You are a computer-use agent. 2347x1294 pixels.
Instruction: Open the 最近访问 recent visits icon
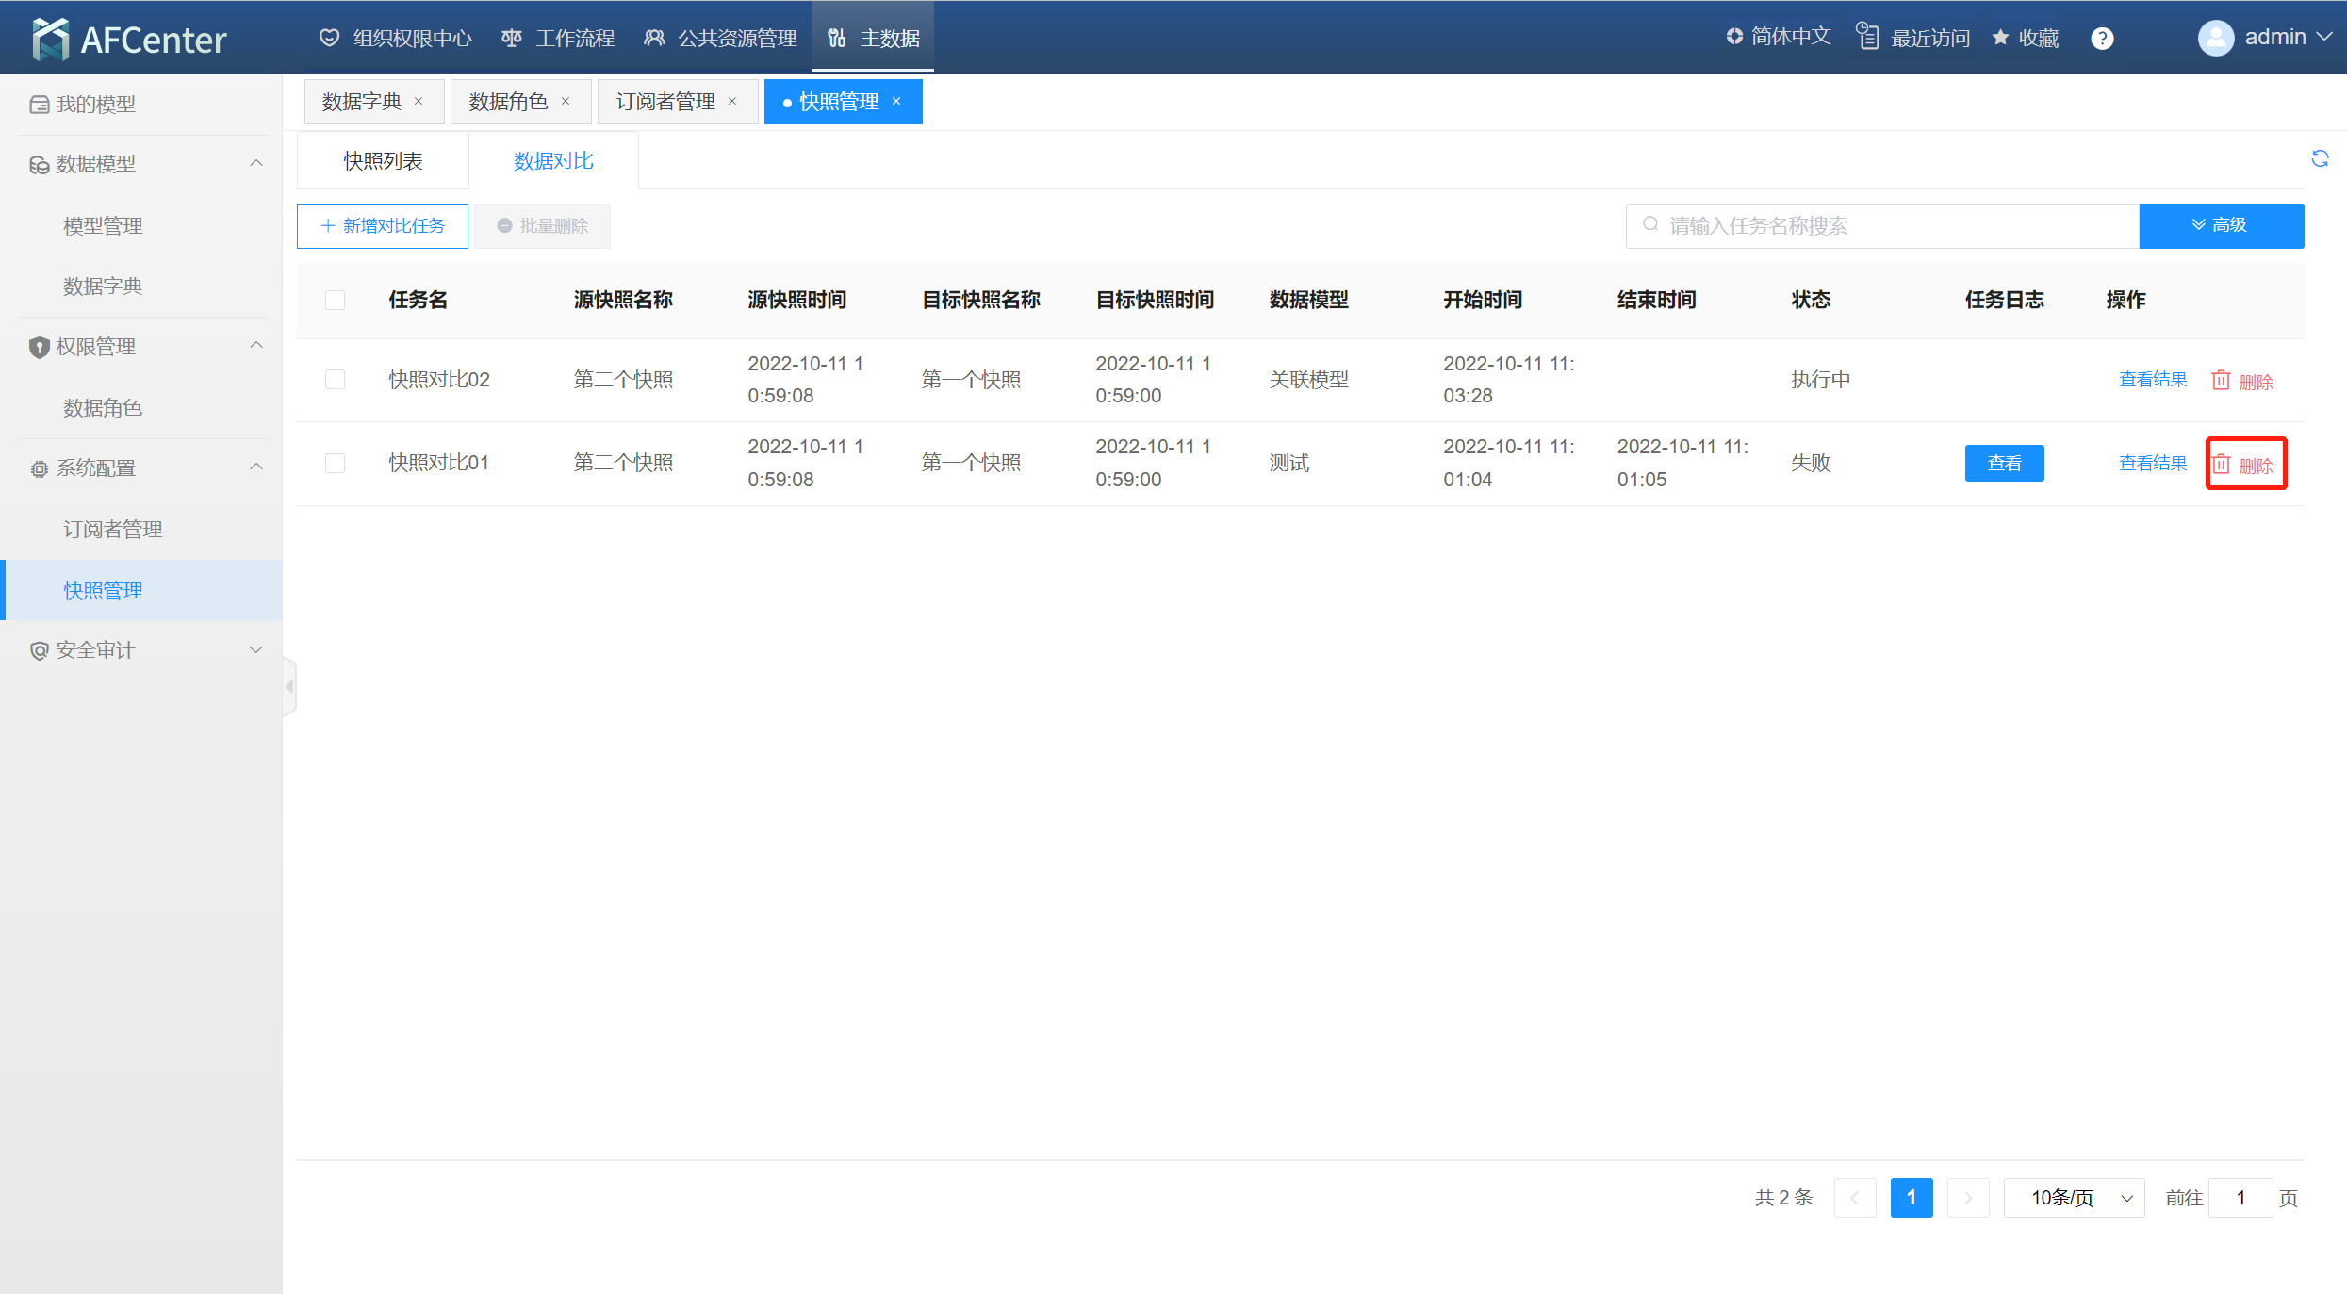point(1867,37)
